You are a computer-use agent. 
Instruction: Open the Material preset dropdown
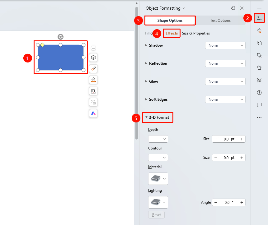[x=158, y=179]
